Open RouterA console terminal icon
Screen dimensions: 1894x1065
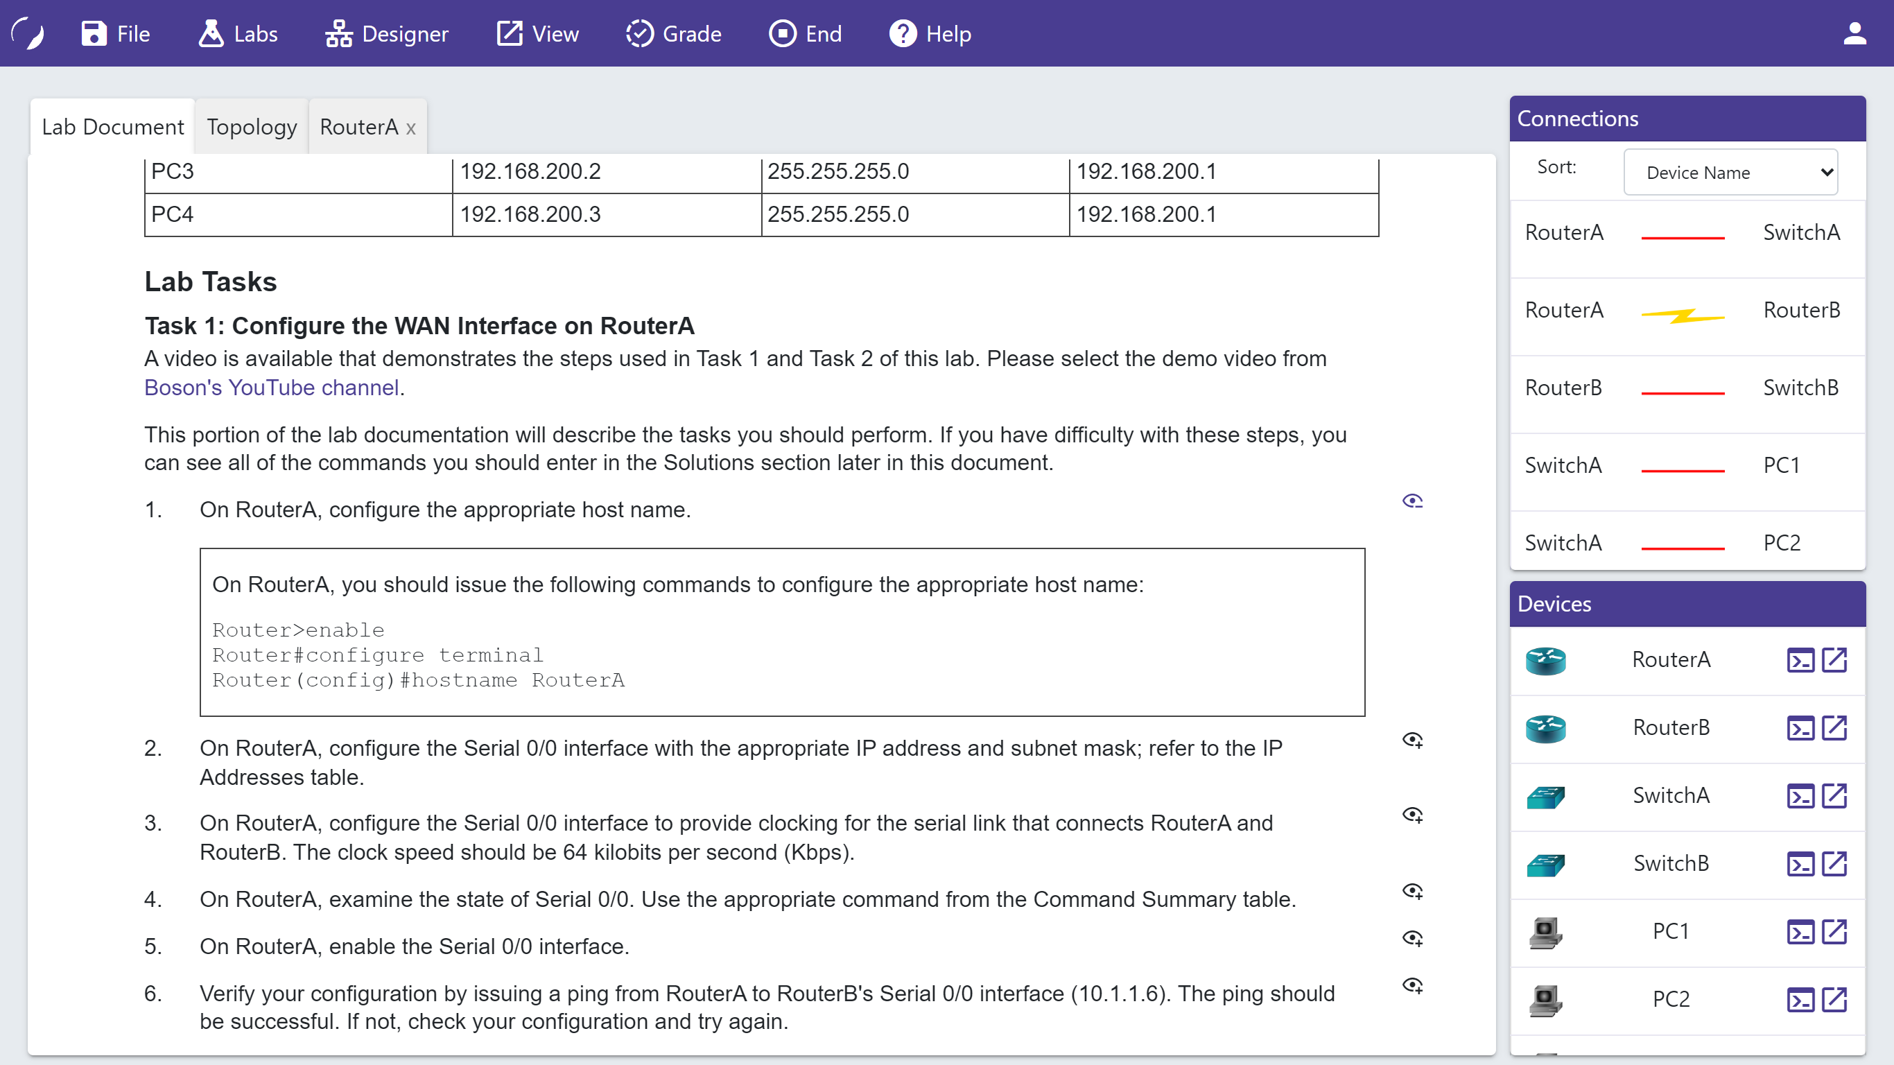tap(1799, 660)
